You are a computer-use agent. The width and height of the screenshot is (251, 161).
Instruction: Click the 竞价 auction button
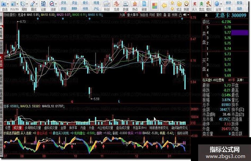(x=86, y=3)
